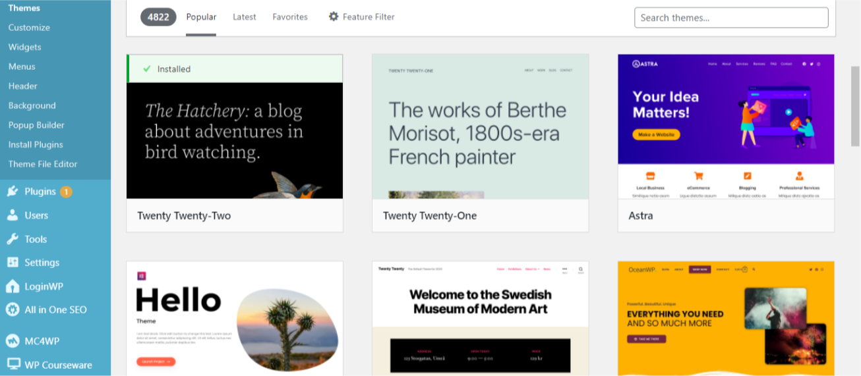Click the green Installed checkmark icon
Screen dimensions: 861x376
pyautogui.click(x=147, y=68)
